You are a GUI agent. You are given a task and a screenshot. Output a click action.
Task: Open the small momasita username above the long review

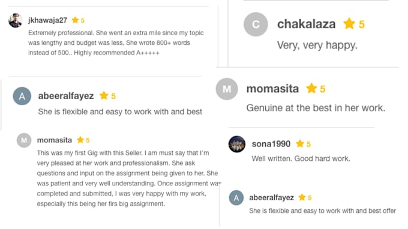click(55, 140)
